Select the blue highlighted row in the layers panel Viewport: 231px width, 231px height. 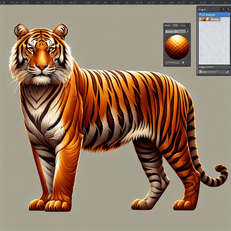tap(214, 15)
